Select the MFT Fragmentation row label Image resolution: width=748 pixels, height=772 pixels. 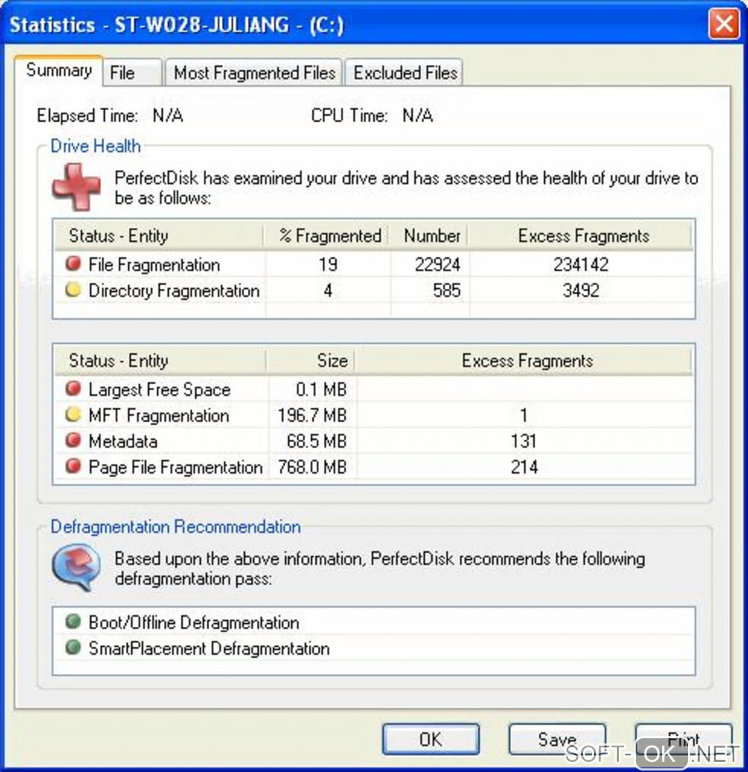point(158,416)
